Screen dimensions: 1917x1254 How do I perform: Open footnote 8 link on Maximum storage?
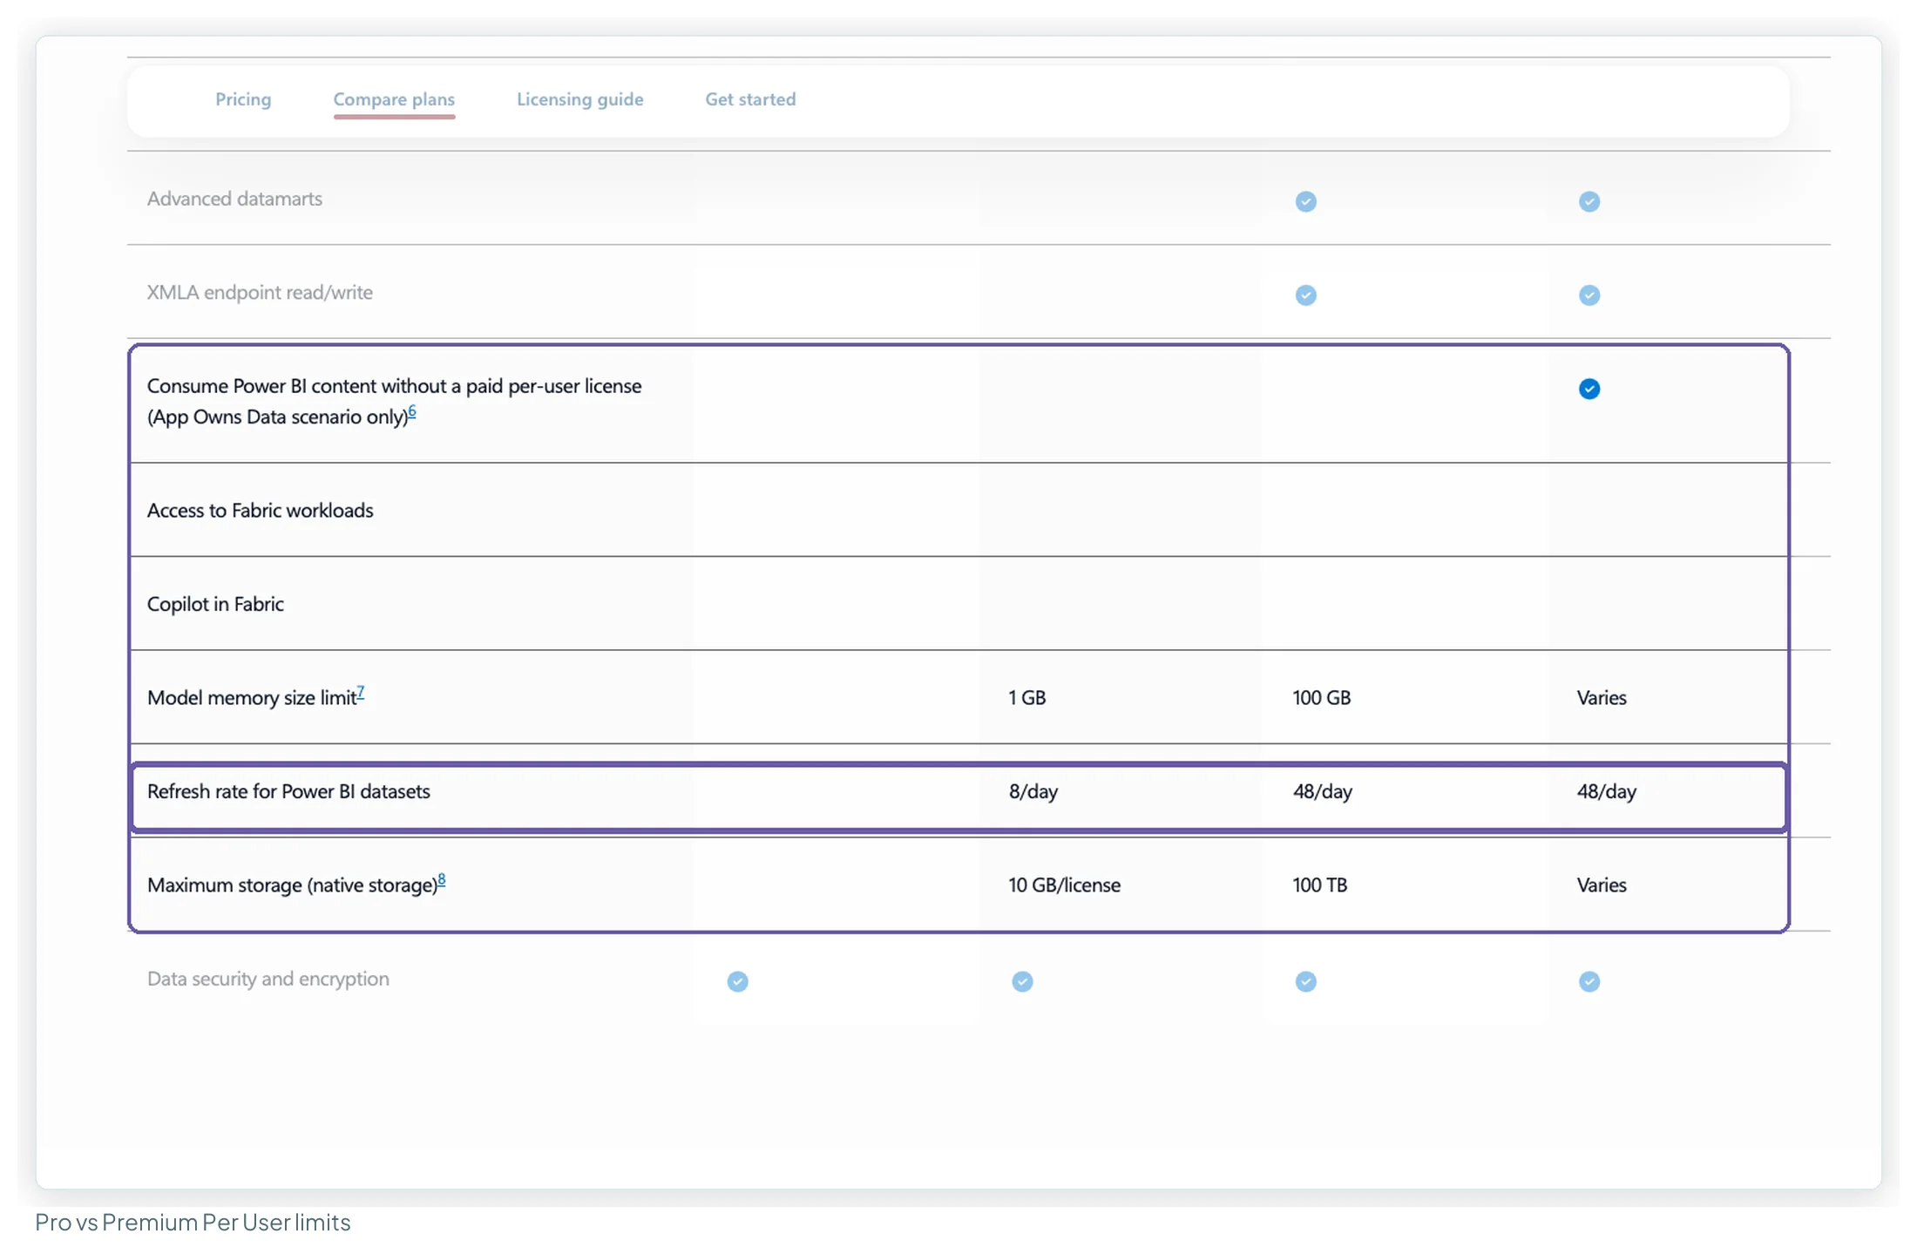click(x=442, y=880)
